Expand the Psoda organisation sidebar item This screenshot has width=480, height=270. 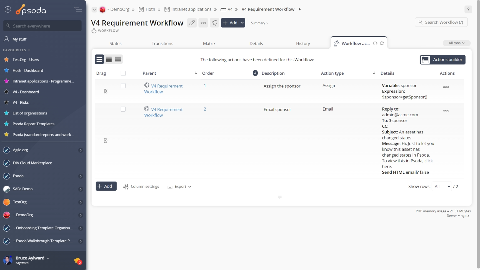81,176
